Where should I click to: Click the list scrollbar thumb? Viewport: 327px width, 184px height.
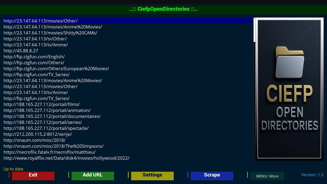coord(254,30)
